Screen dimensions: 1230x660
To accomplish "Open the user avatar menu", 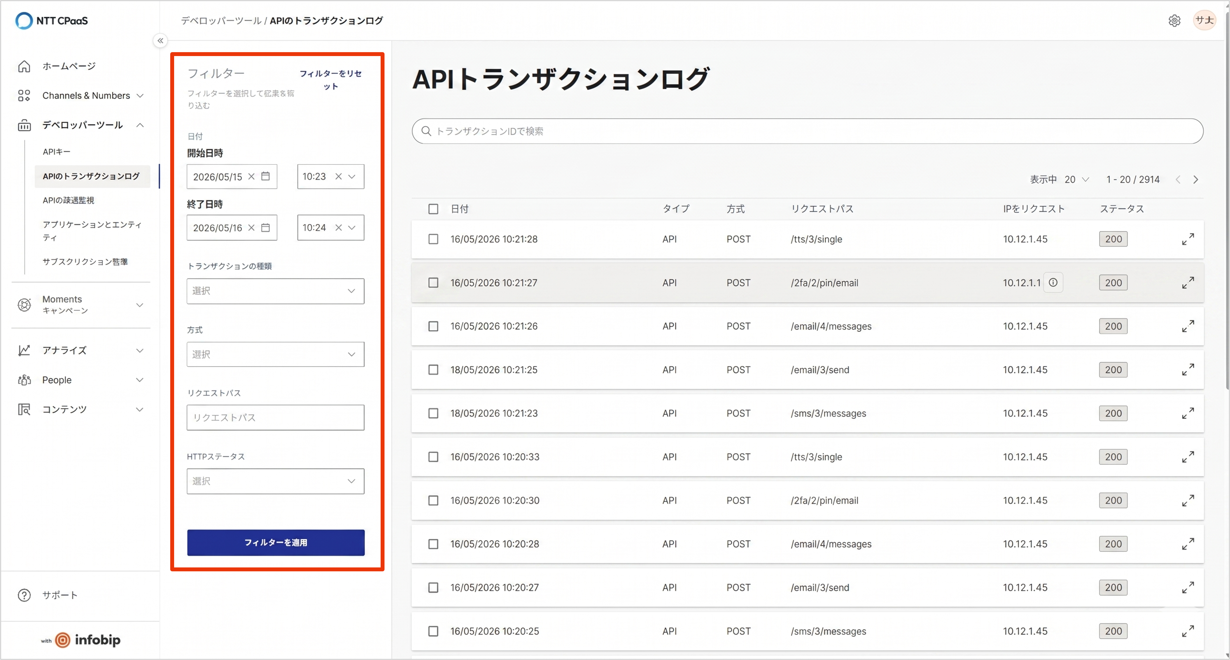I will click(x=1204, y=20).
